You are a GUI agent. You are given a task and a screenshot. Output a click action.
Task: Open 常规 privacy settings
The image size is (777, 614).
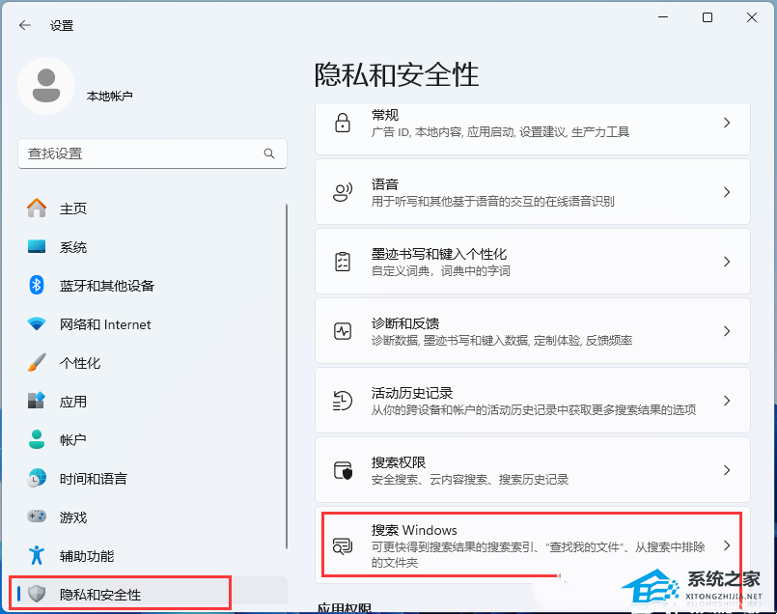532,128
